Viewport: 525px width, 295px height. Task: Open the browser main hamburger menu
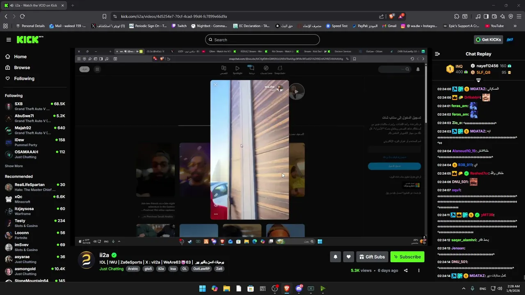click(x=519, y=16)
